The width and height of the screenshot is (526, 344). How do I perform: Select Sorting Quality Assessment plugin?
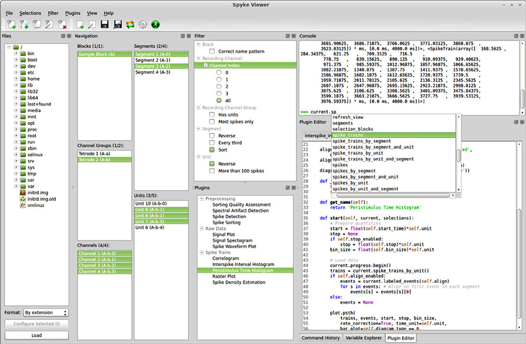tap(241, 205)
